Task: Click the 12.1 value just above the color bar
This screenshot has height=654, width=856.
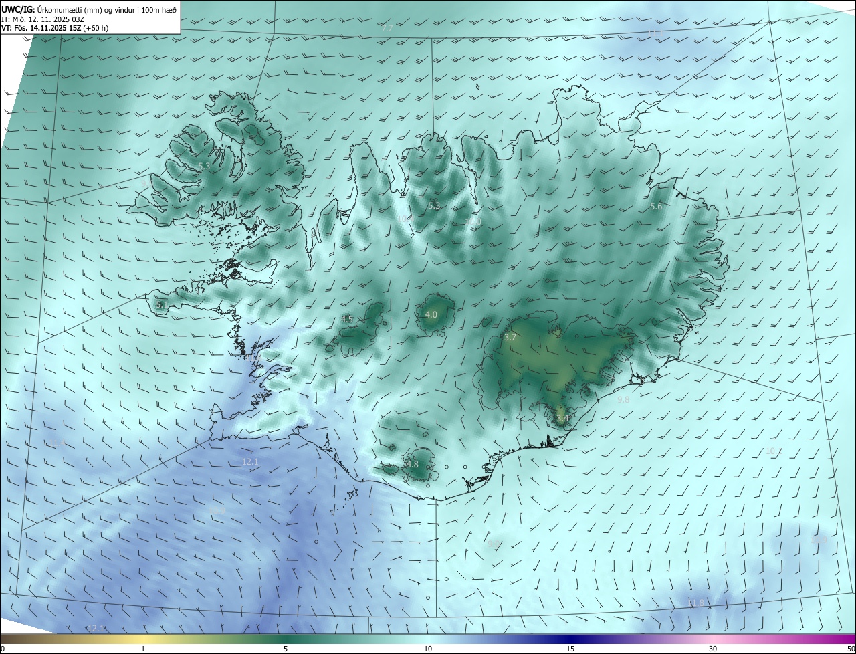Action: click(96, 629)
